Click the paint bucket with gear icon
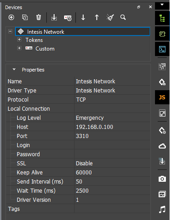The image size is (170, 220). click(162, 130)
